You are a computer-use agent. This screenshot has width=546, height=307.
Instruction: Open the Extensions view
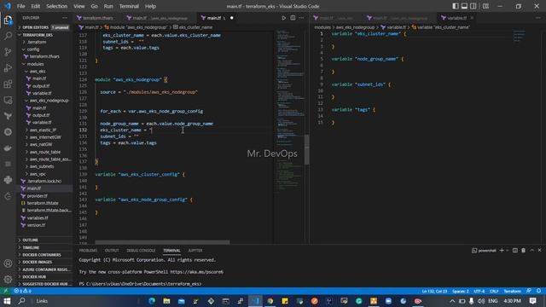[x=8, y=84]
